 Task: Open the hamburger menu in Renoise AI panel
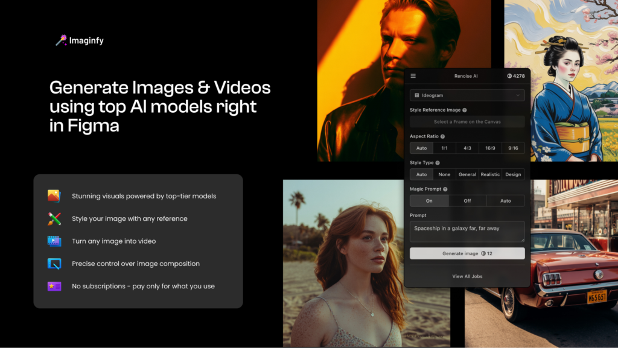point(413,76)
